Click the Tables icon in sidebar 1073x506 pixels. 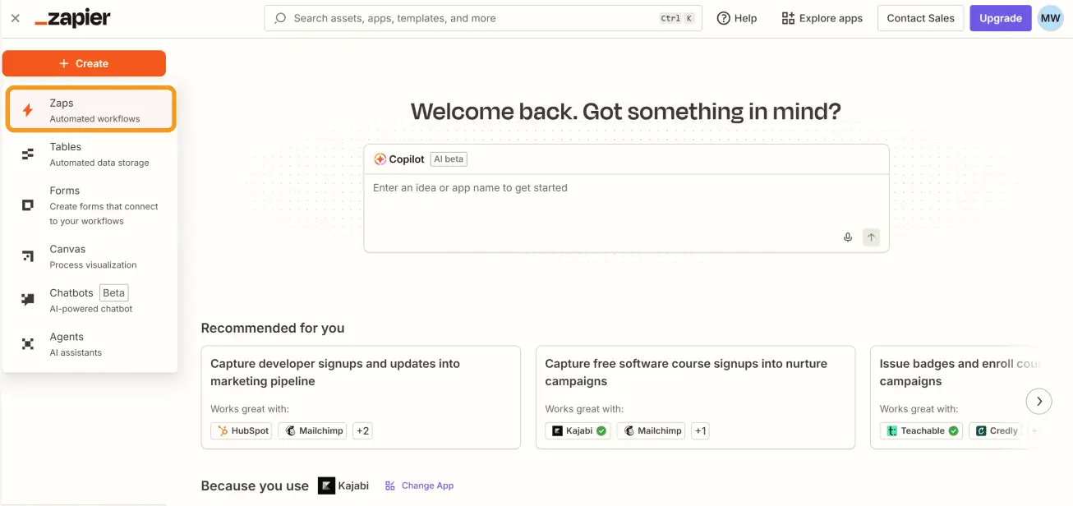pos(28,154)
